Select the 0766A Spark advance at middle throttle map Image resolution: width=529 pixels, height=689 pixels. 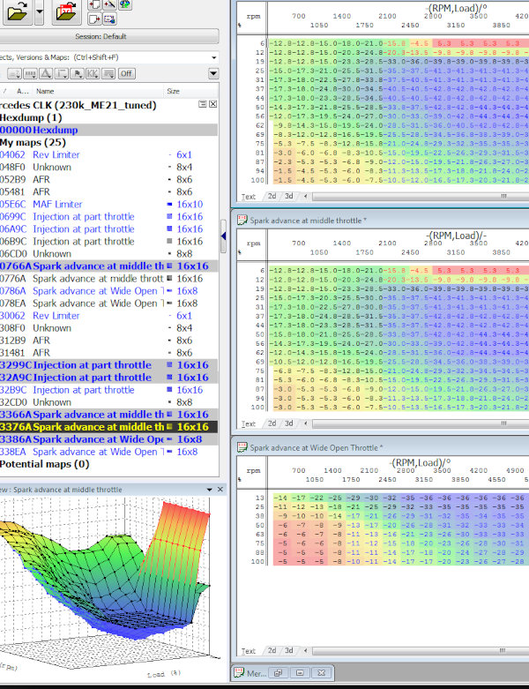(x=108, y=266)
